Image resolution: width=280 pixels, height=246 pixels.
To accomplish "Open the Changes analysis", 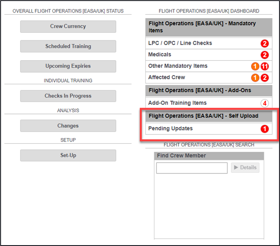I will [68, 126].
